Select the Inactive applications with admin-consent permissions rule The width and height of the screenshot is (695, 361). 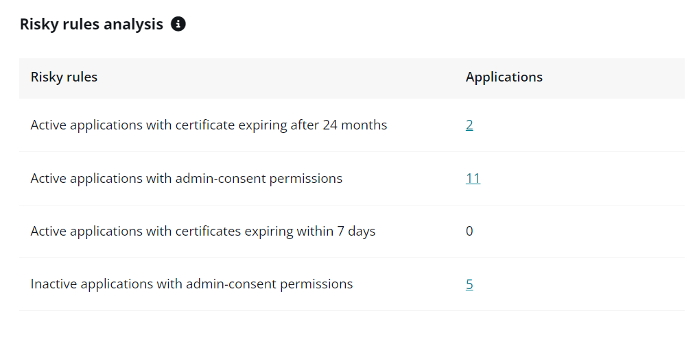point(191,284)
